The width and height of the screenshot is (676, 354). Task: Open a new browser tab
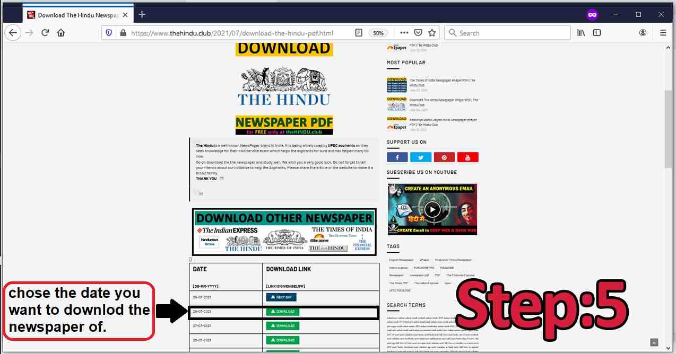(x=142, y=14)
